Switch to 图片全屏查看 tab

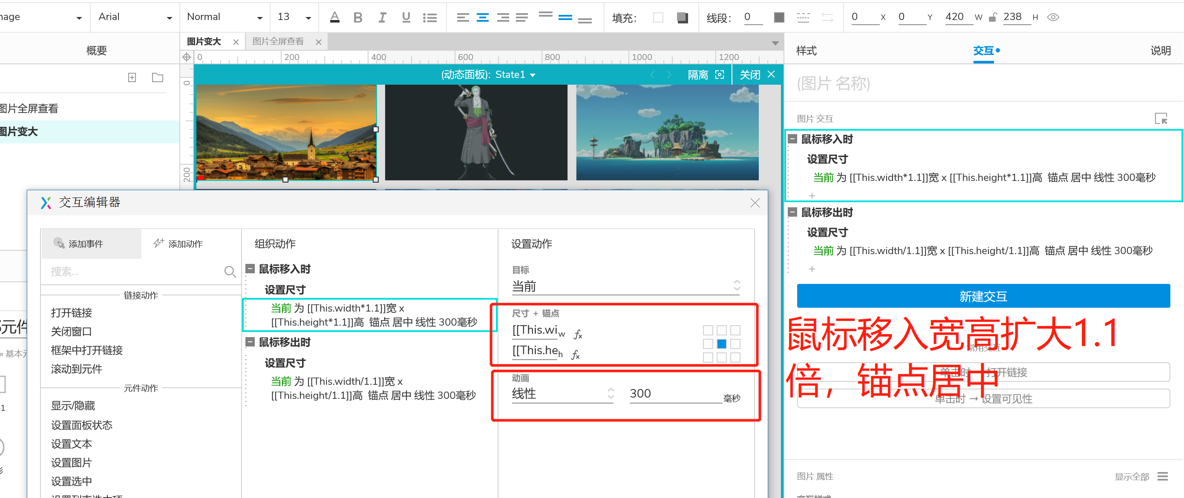click(x=278, y=41)
